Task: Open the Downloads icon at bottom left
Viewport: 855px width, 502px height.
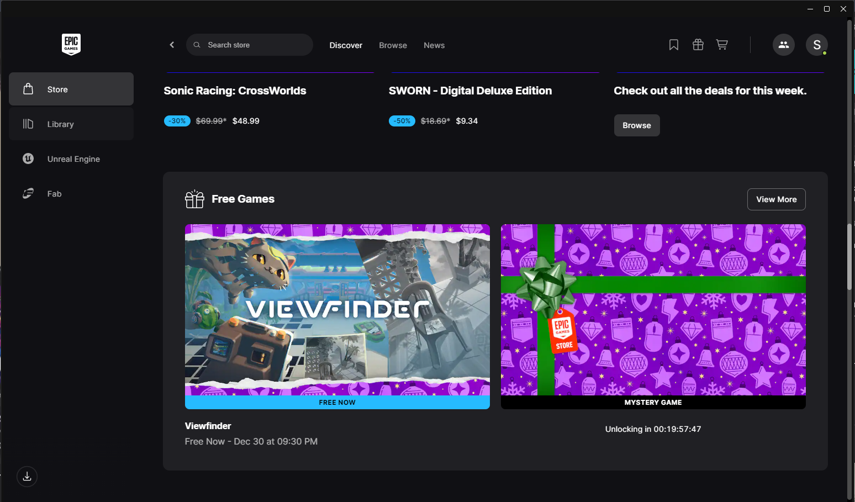Action: click(x=27, y=477)
